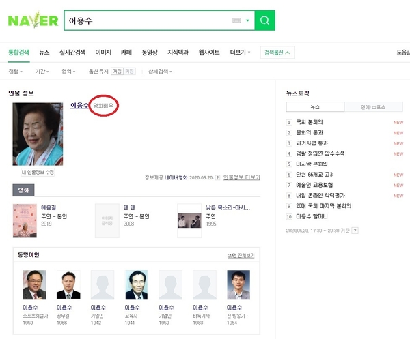The image size is (410, 339).
Task: Click the 영화배우 occupation label
Action: (x=103, y=106)
